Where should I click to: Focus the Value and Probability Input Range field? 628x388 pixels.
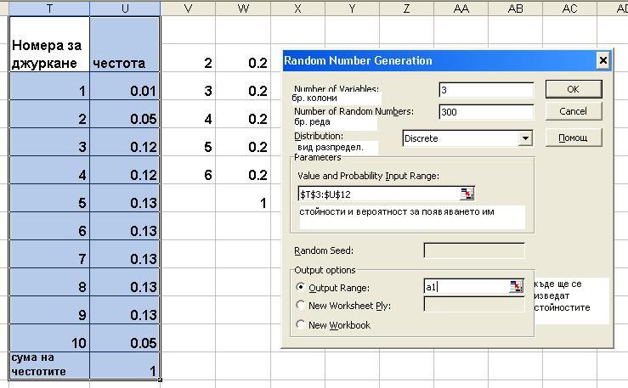point(377,194)
